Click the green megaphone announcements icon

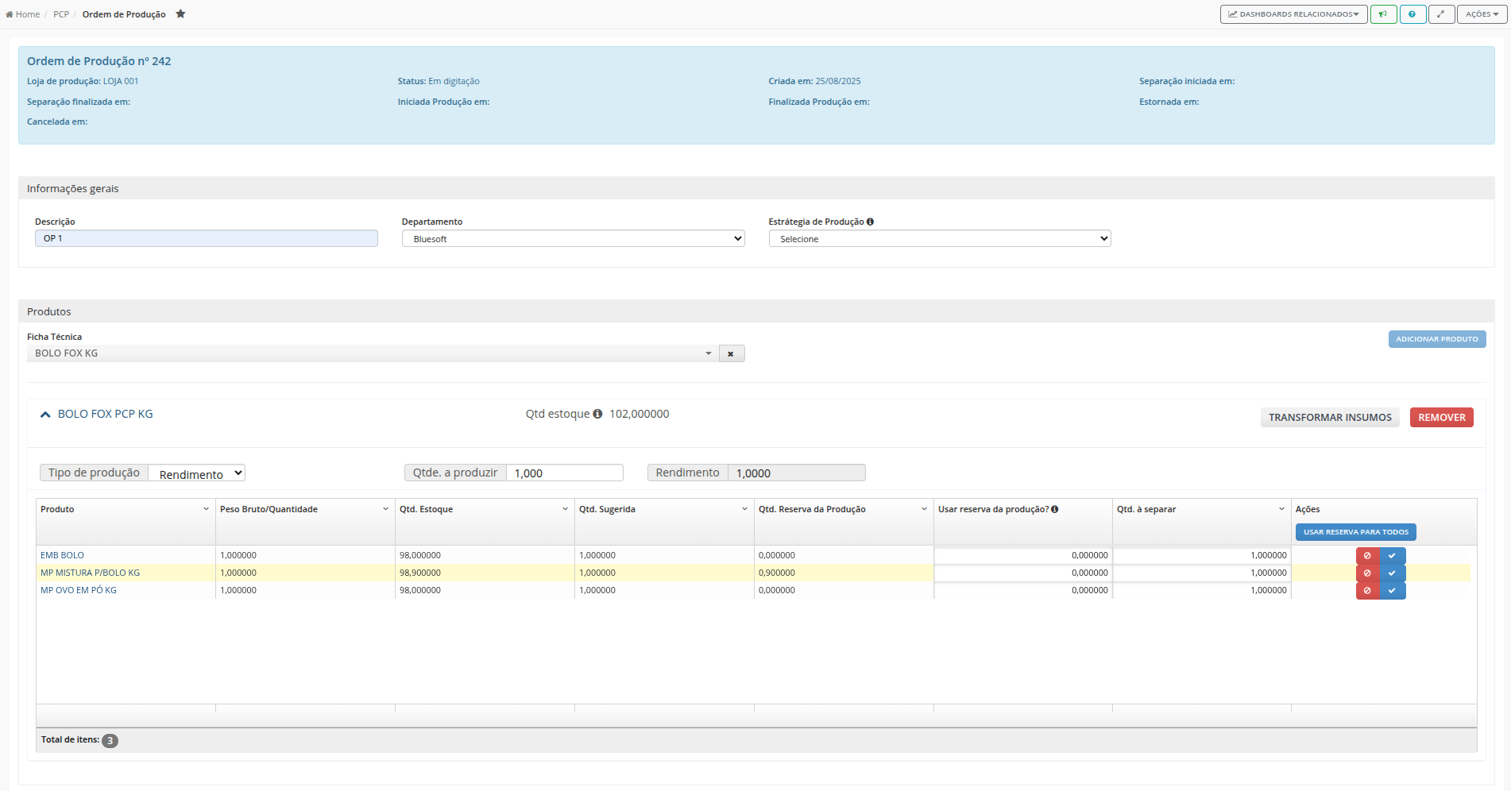click(1383, 14)
